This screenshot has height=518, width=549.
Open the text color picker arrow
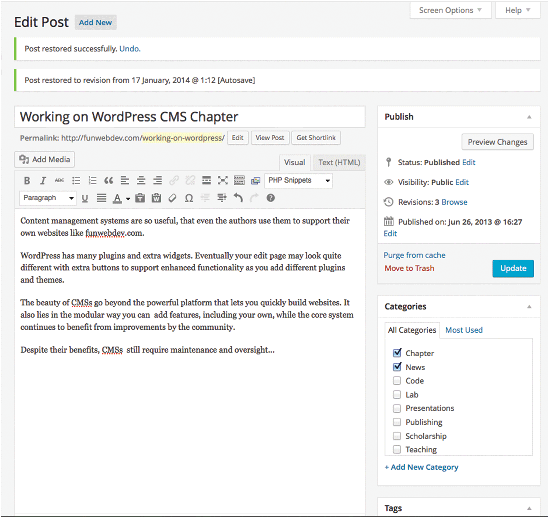(128, 199)
